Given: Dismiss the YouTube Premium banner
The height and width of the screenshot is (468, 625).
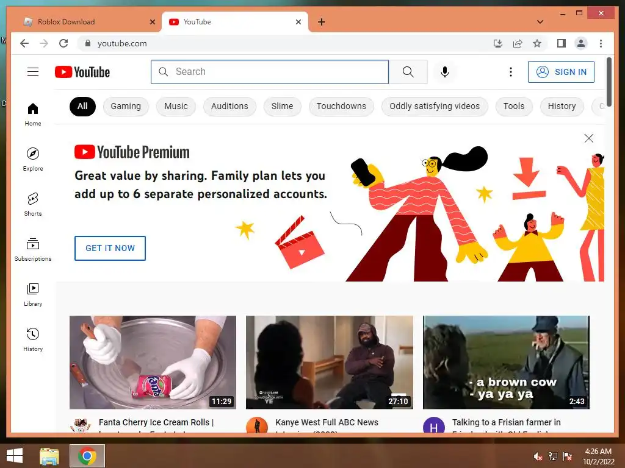Looking at the screenshot, I should 589,138.
